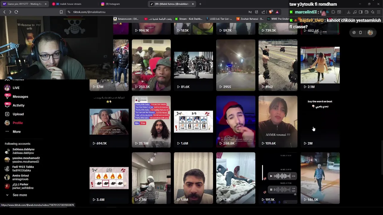383x215 pixels.
Task: Click the browser forward arrow
Action: [x=10, y=12]
